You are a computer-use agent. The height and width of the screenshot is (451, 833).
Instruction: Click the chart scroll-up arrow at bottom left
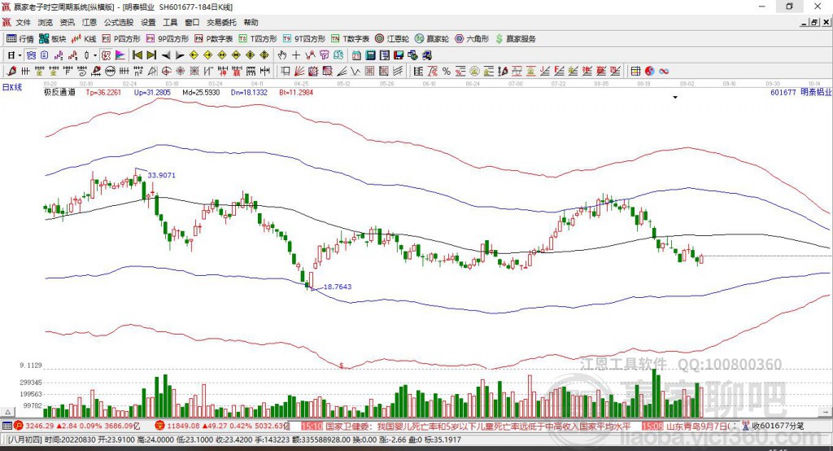coord(7,412)
